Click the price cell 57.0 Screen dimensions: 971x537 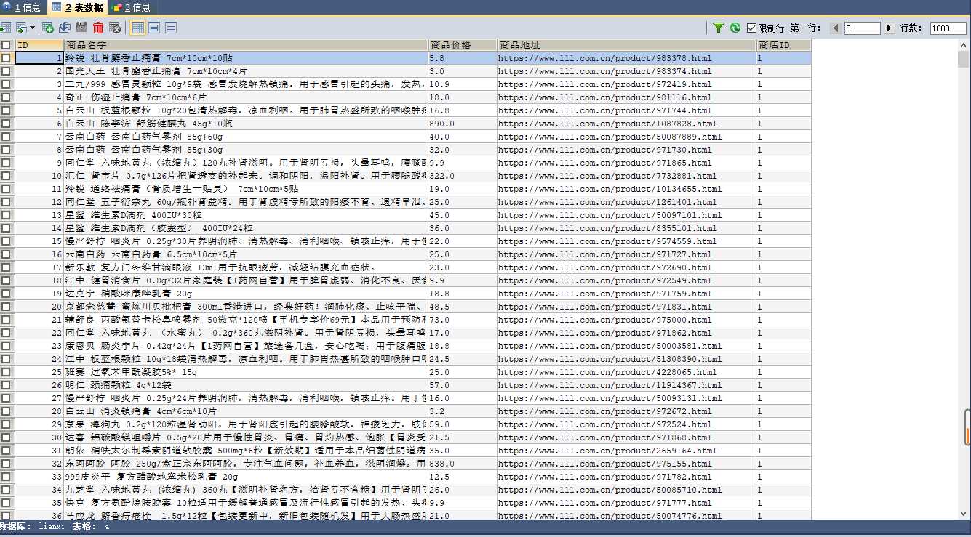click(x=463, y=385)
